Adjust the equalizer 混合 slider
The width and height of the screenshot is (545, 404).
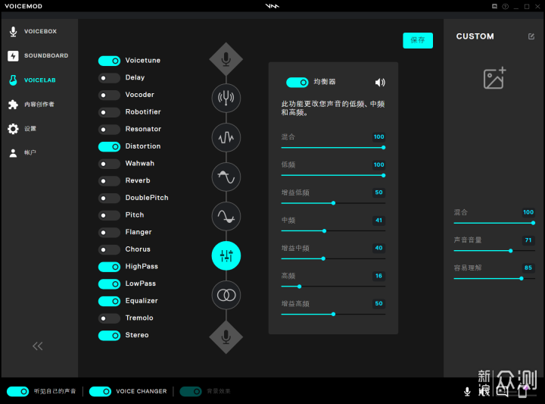[x=333, y=148]
